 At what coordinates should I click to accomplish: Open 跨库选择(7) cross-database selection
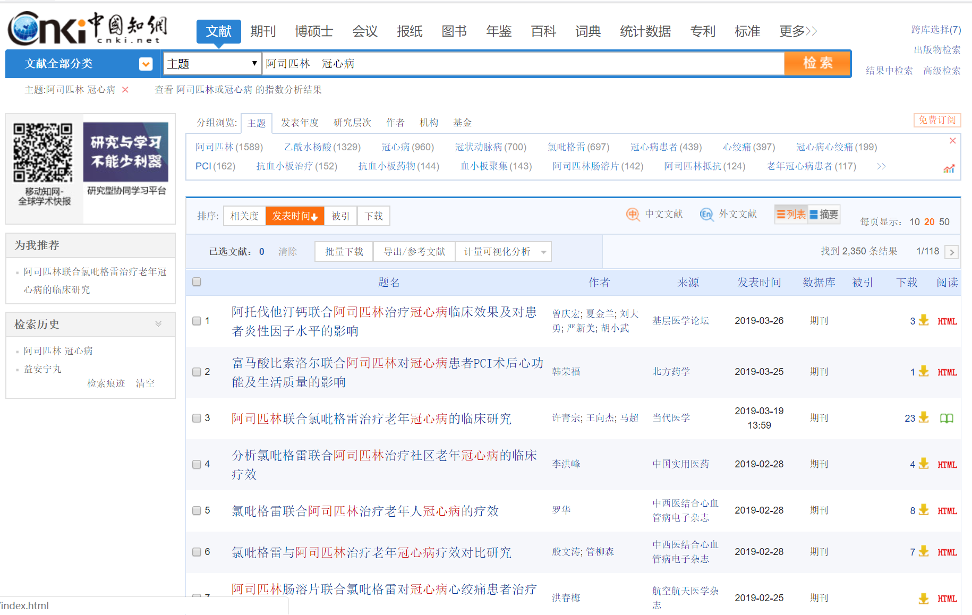936,30
